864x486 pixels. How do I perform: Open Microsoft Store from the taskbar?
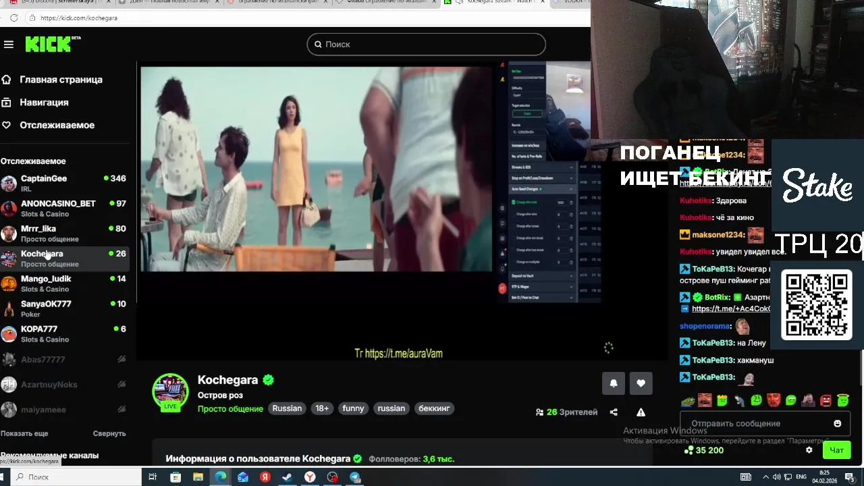pos(175,477)
